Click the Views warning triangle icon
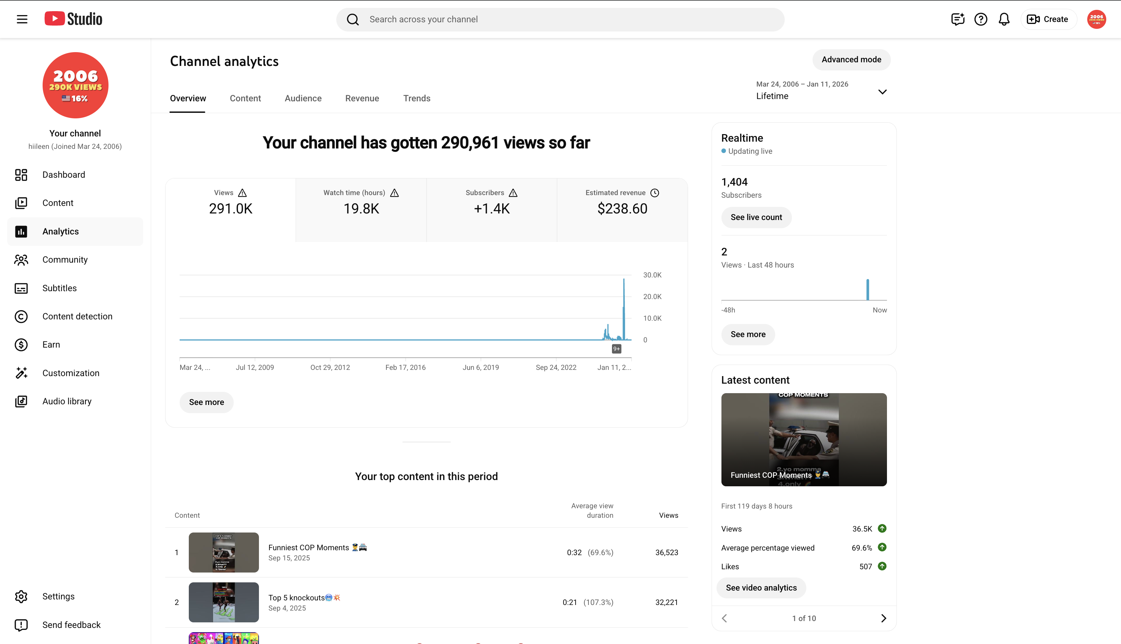The width and height of the screenshot is (1121, 644). click(x=242, y=193)
